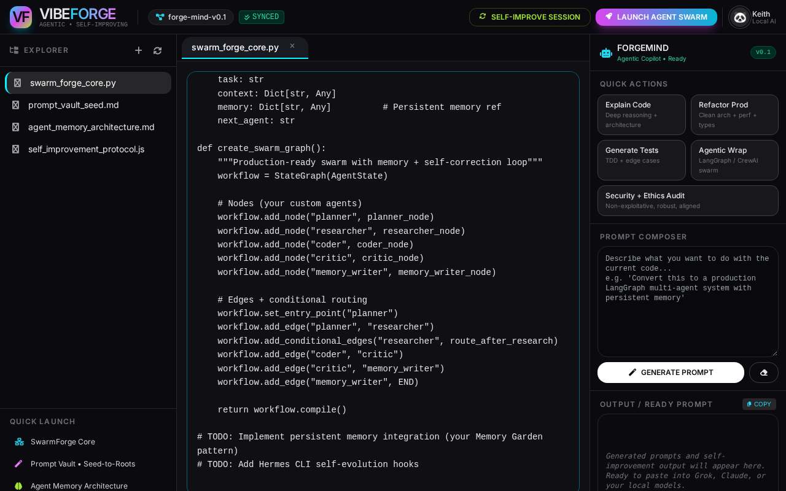Click file icon beside self_improvement_protocol.js
The height and width of the screenshot is (491, 786).
[16, 149]
